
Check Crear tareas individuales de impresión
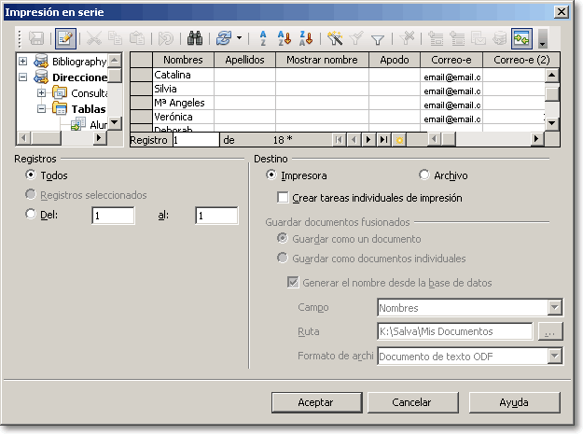point(283,197)
